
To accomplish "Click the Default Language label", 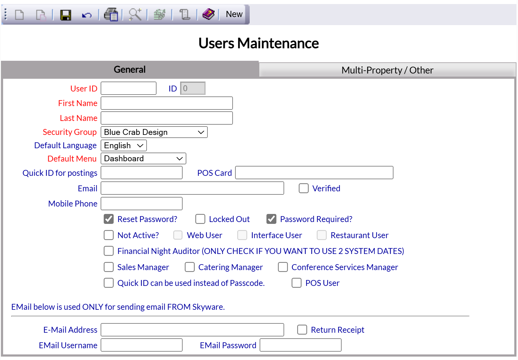I will point(66,145).
